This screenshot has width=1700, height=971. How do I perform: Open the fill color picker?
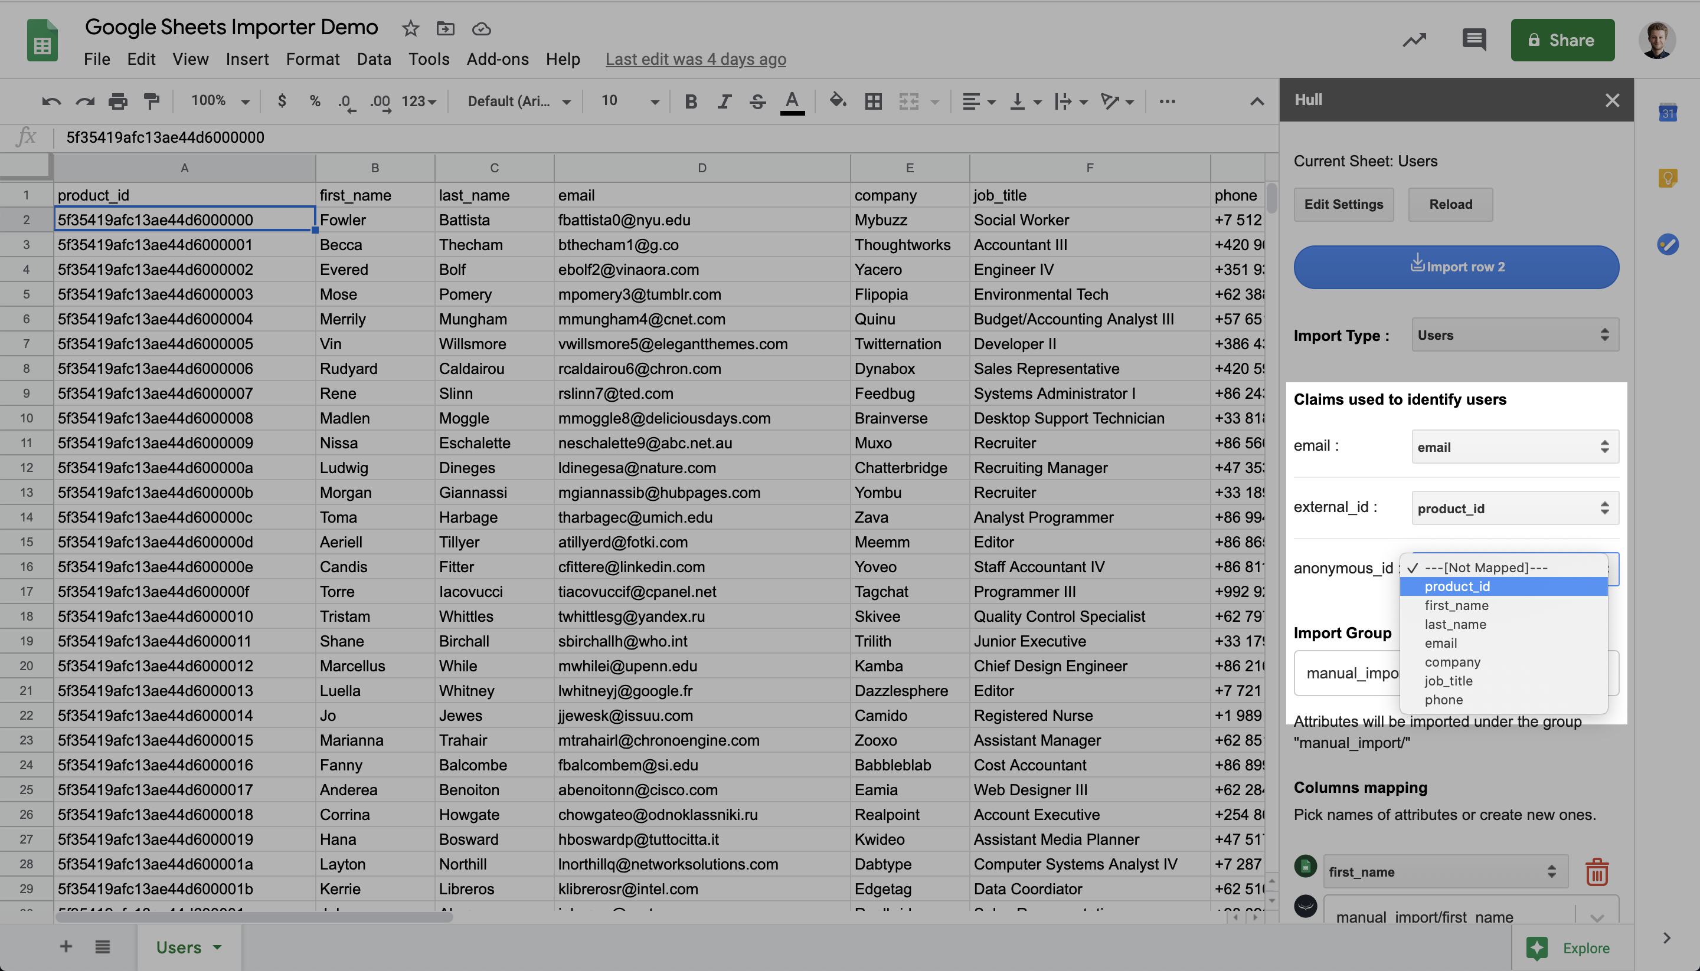[836, 101]
